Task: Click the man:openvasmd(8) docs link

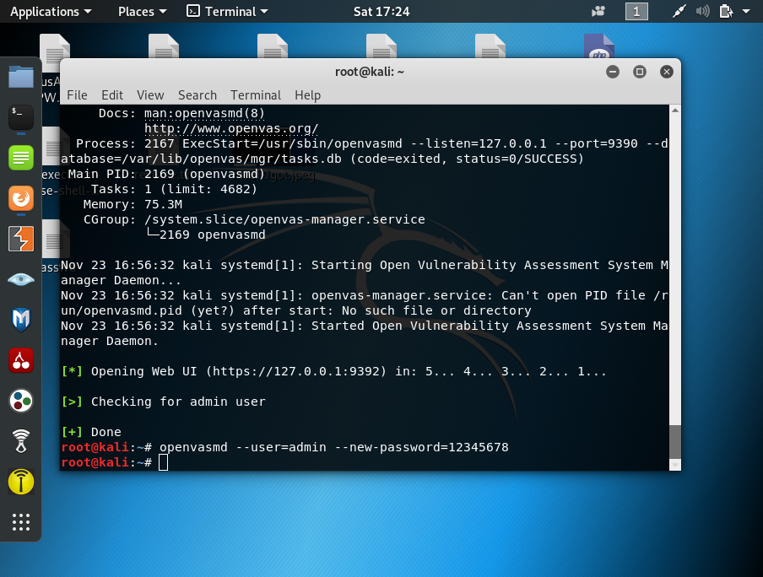Action: (x=204, y=113)
